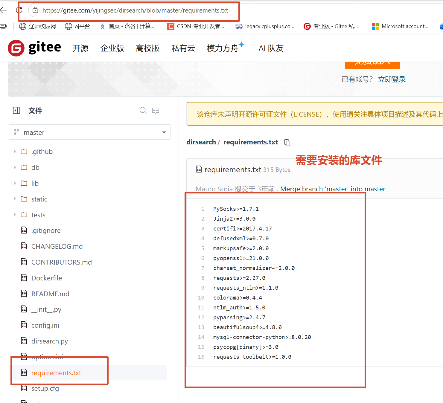This screenshot has width=443, height=403.
Task: Click the Gitee logo
Action: 34,48
